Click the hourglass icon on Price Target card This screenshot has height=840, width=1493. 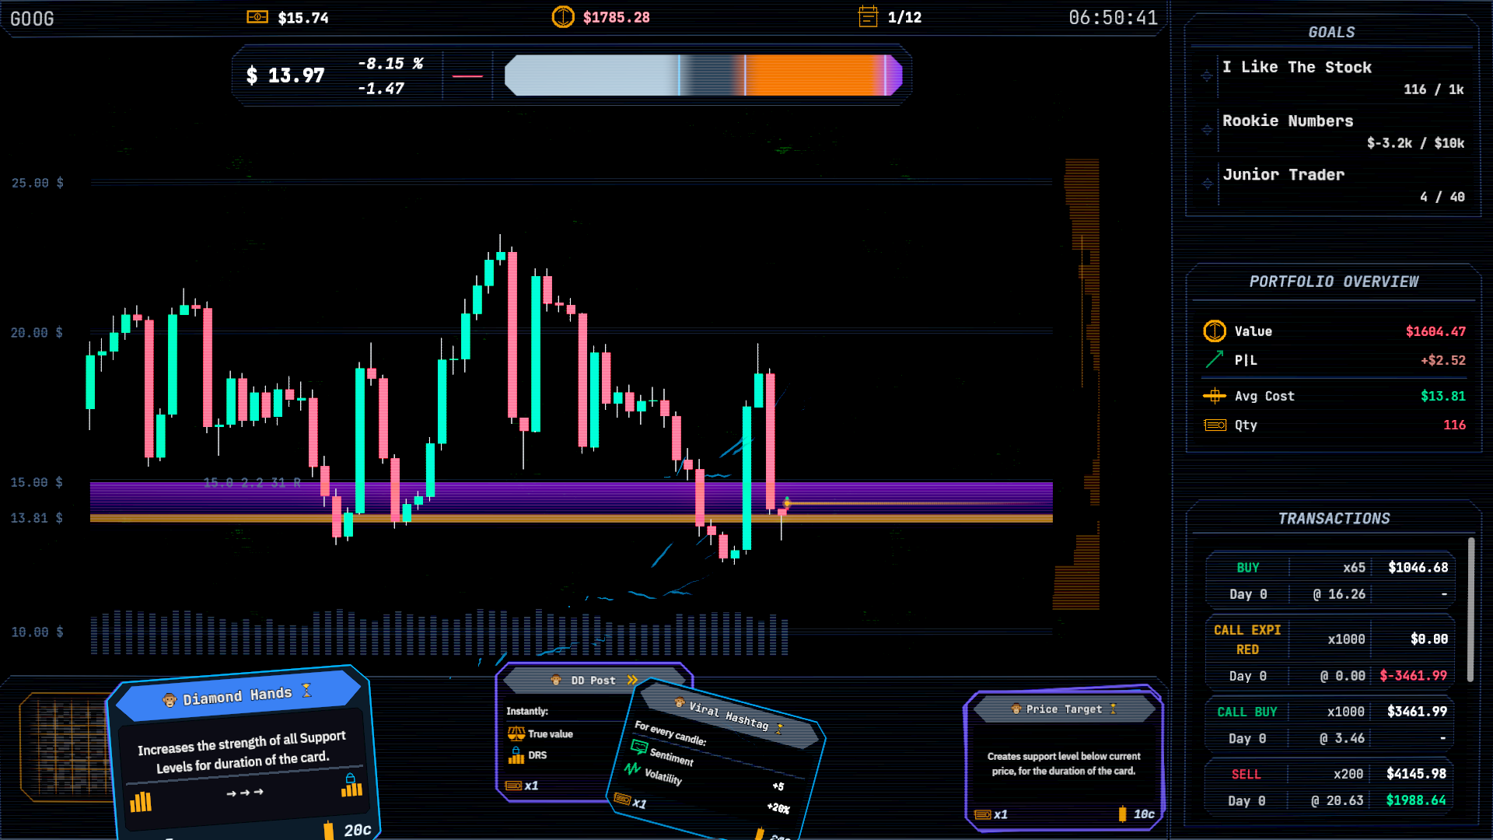coord(1114,709)
